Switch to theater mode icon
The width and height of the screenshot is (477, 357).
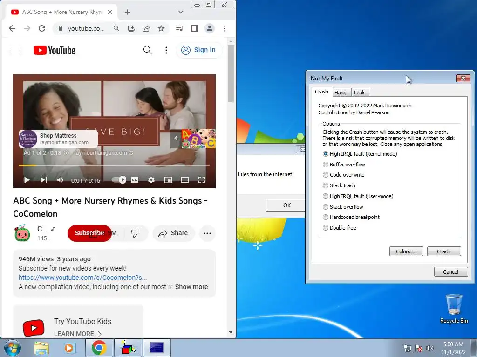[x=184, y=180]
